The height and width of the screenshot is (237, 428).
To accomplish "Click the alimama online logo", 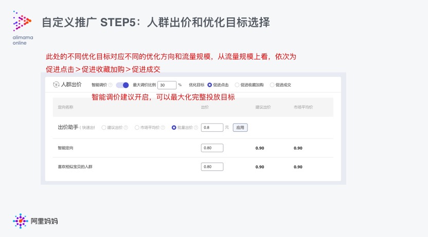I will point(23,28).
